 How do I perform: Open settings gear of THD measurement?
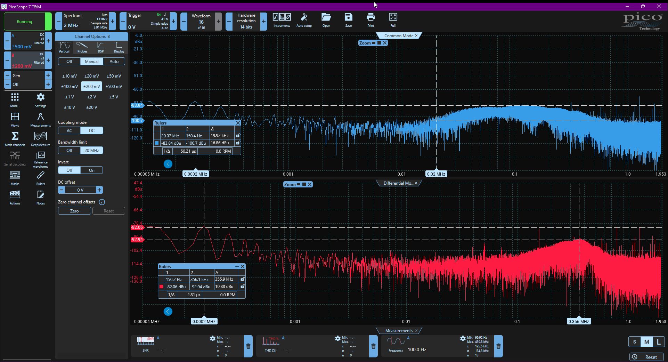[x=337, y=338]
